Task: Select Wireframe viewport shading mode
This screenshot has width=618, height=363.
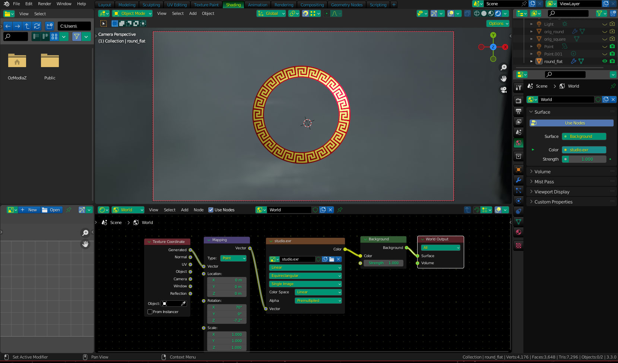Action: pyautogui.click(x=477, y=13)
